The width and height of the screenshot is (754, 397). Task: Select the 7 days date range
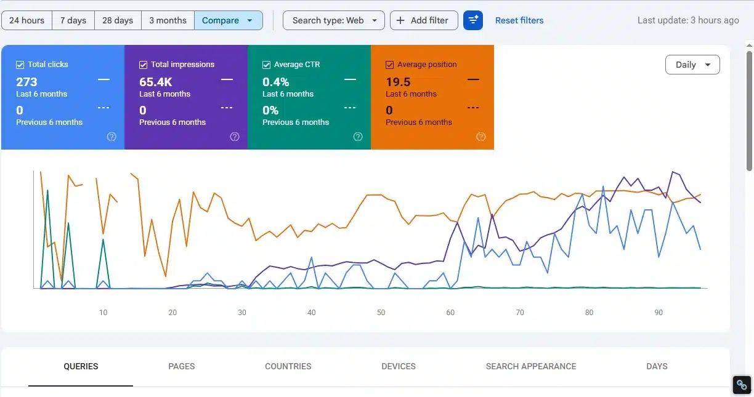pos(73,20)
